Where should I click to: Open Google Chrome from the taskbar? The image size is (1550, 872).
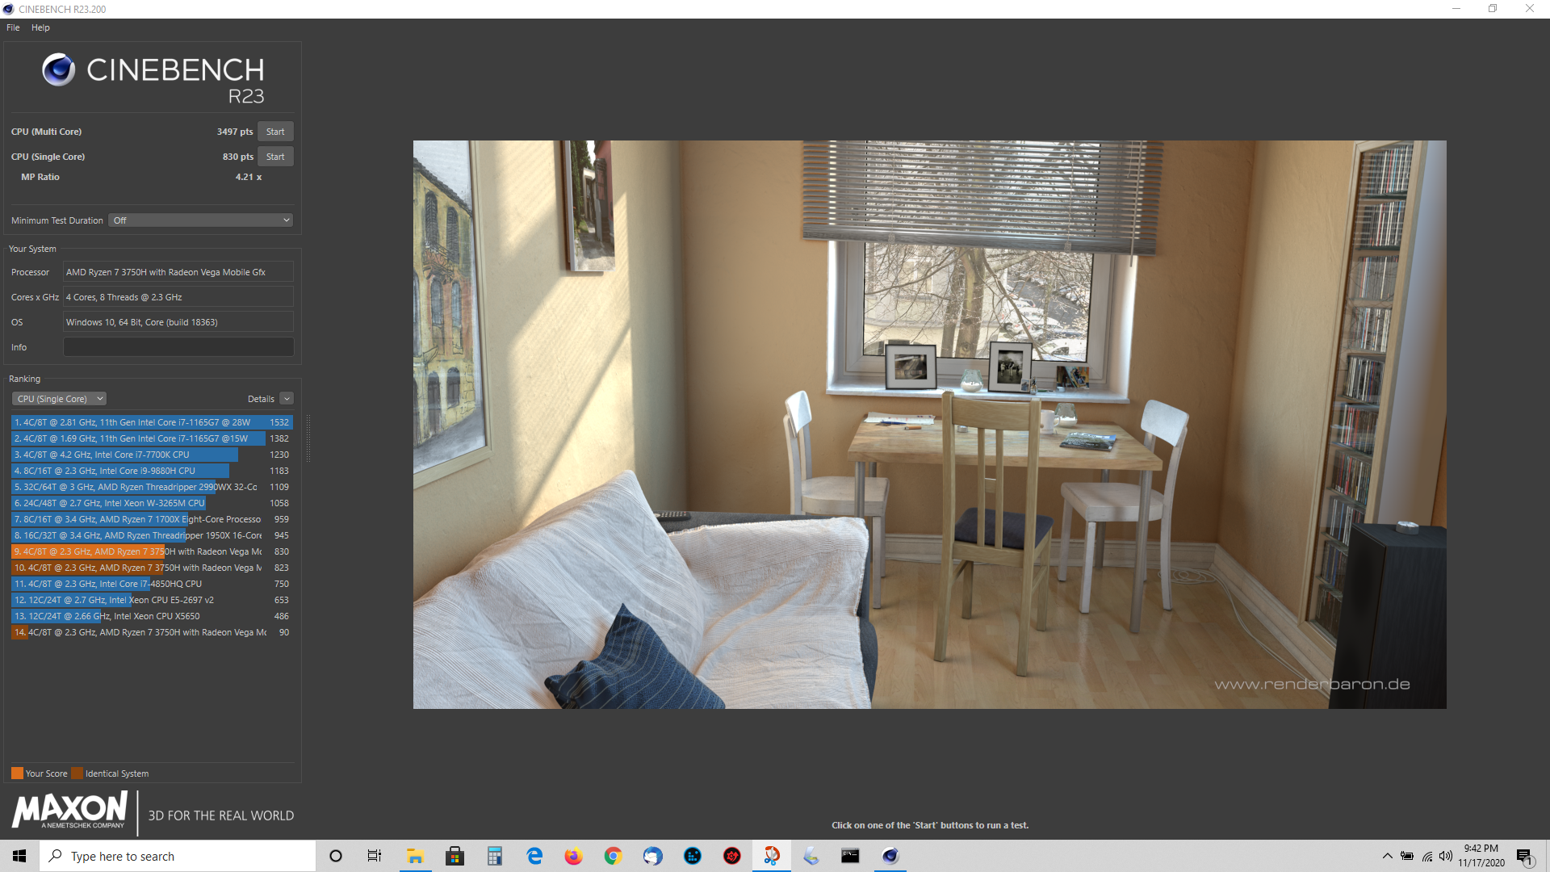pyautogui.click(x=613, y=856)
